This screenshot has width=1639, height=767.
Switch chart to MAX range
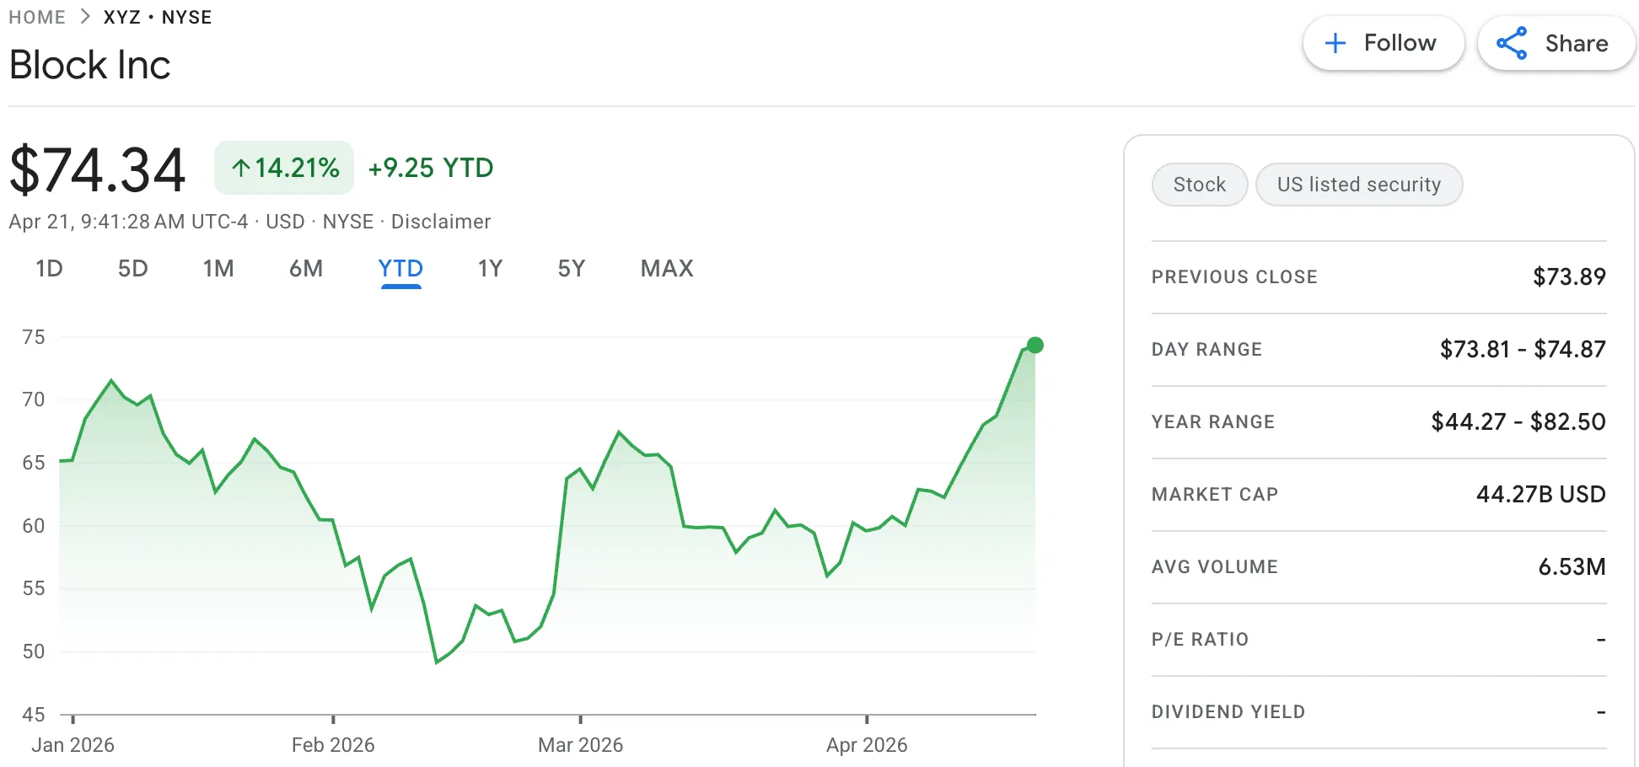point(666,268)
